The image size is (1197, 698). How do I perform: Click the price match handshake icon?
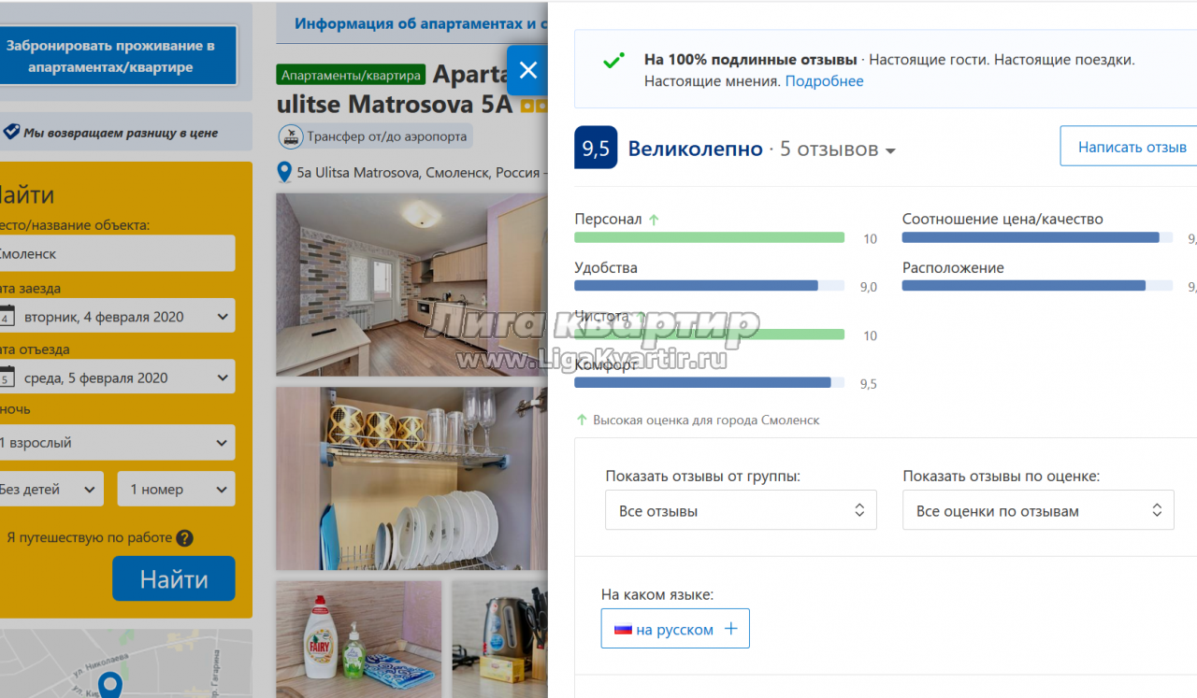coord(11,133)
